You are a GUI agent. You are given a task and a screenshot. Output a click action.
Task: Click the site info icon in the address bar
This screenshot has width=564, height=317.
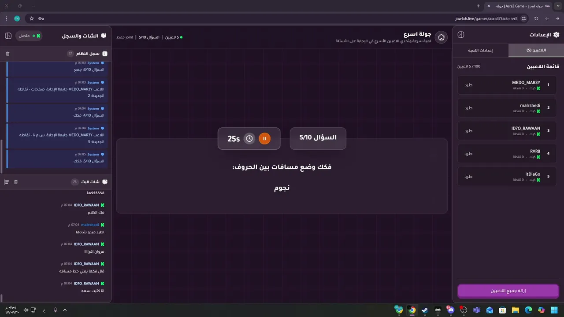point(524,18)
